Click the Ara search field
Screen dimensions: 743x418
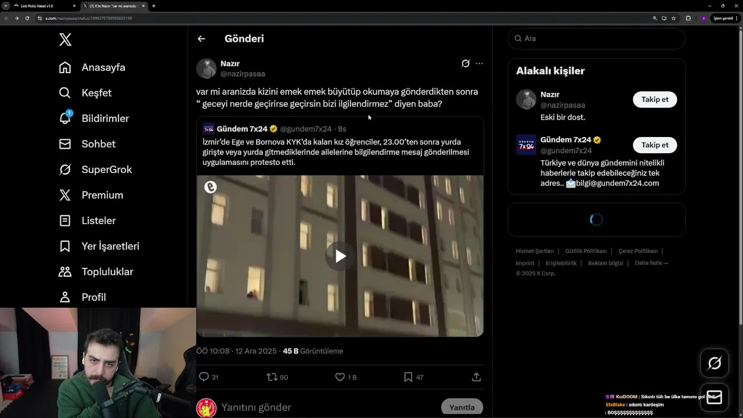pos(596,38)
